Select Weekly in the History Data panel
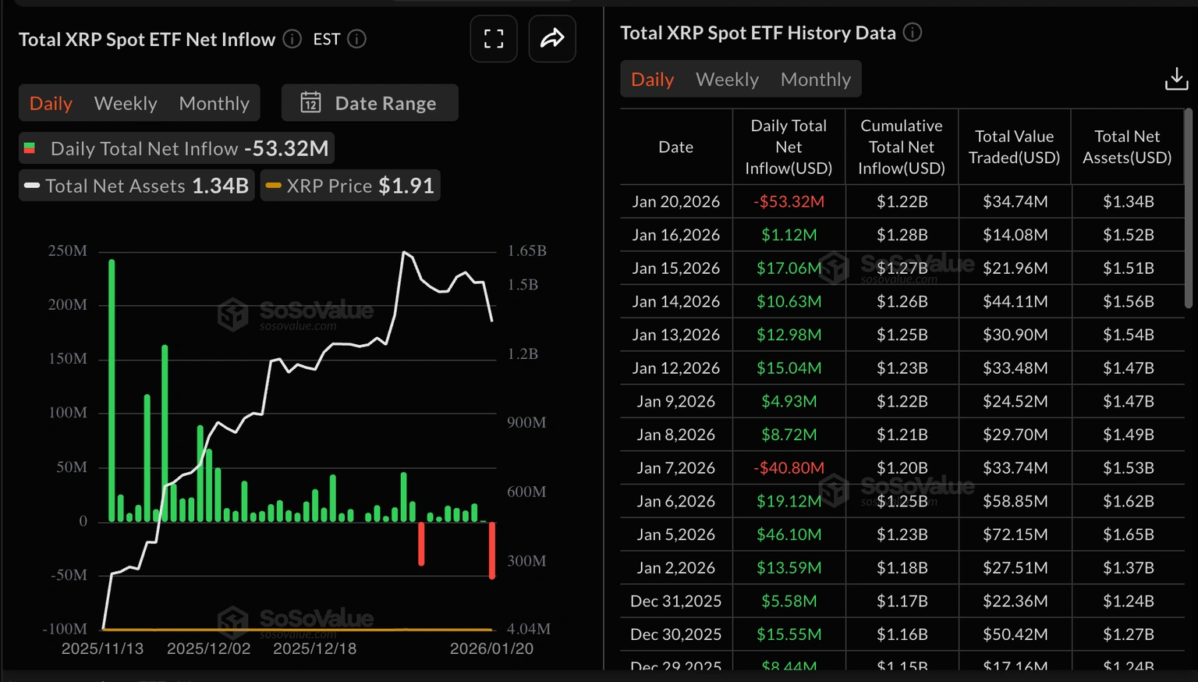Viewport: 1198px width, 682px height. click(x=726, y=79)
